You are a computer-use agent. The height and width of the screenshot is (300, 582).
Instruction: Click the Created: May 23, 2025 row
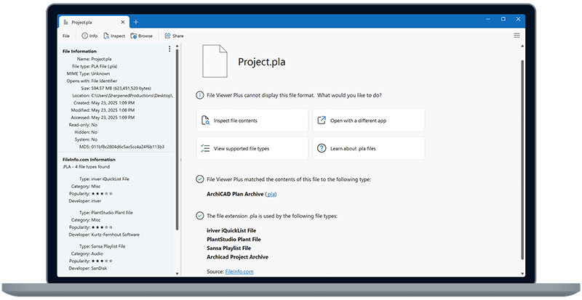[104, 102]
